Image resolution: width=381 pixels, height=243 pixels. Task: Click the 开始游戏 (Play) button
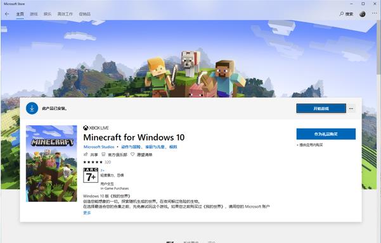tap(321, 108)
